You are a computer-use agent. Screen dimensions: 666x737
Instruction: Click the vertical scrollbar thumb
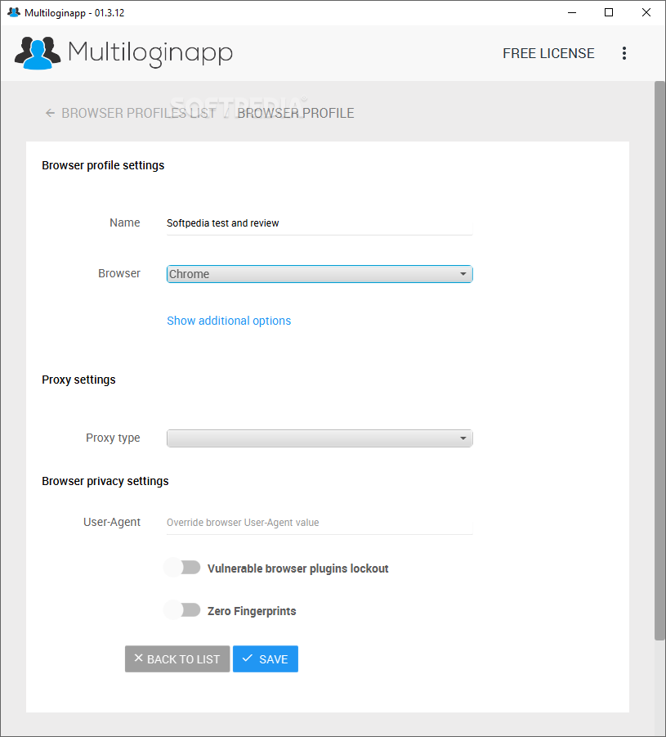659,361
